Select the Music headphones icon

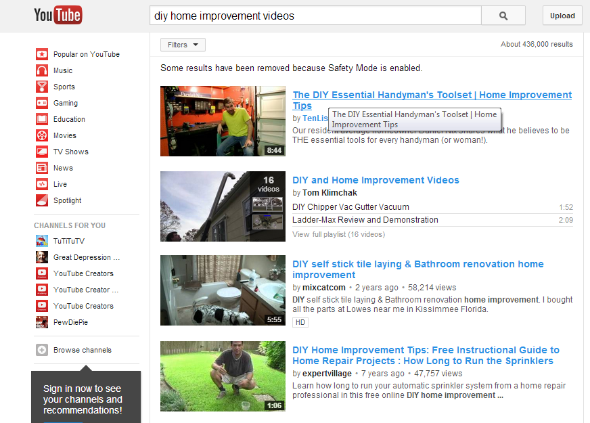click(x=42, y=70)
